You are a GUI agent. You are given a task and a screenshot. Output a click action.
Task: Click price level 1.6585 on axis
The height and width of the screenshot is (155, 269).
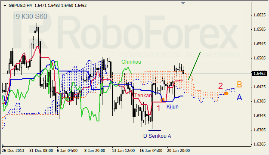260,29
